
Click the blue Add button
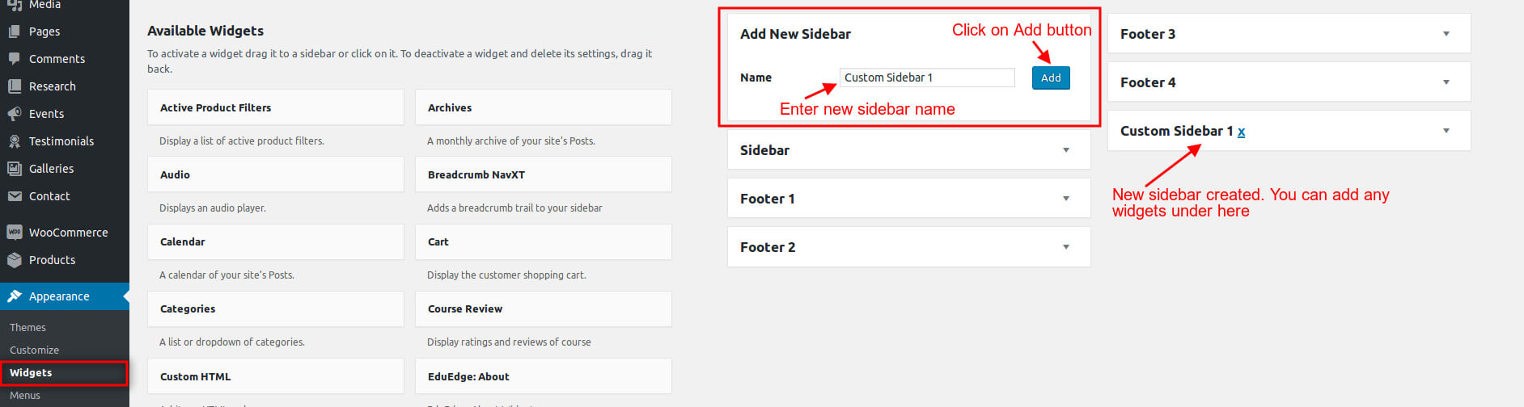[x=1051, y=78]
